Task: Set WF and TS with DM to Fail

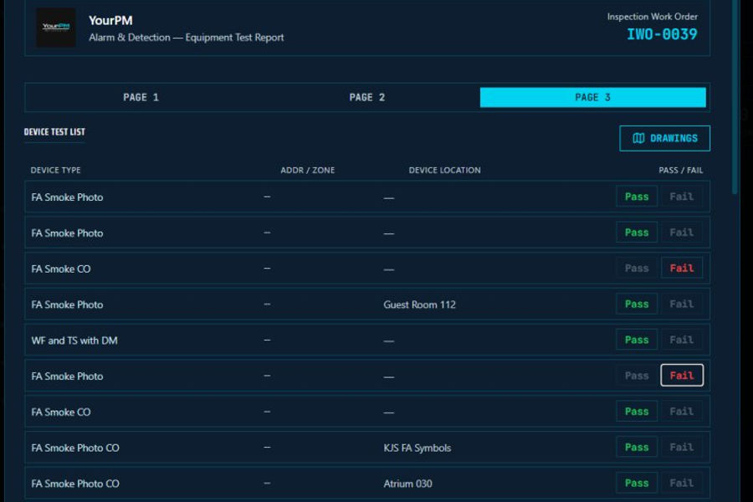Action: [x=681, y=341]
